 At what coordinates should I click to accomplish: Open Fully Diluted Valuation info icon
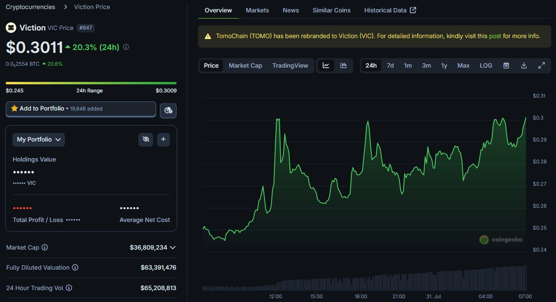point(75,267)
